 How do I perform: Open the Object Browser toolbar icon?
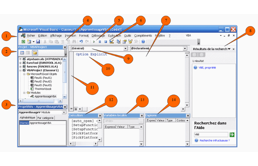(130, 42)
